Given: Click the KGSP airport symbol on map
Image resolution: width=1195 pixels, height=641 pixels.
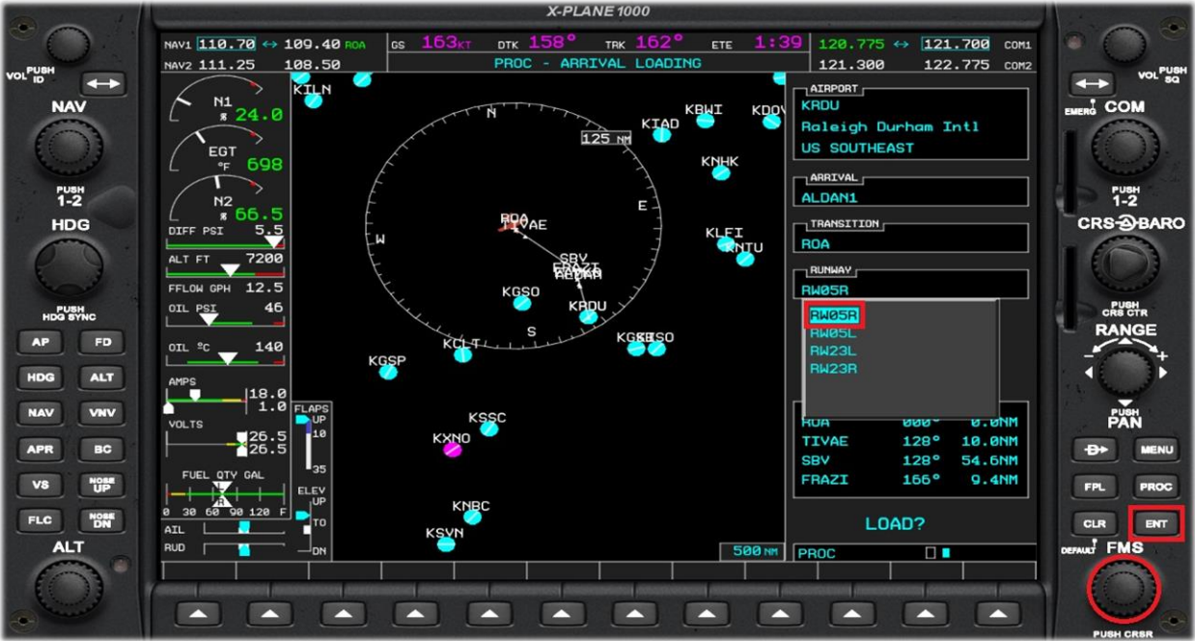Looking at the screenshot, I should (389, 372).
